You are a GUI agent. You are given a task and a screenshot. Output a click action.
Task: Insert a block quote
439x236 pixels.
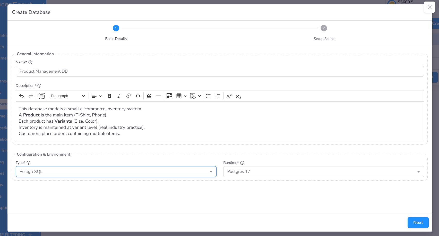[x=149, y=96]
